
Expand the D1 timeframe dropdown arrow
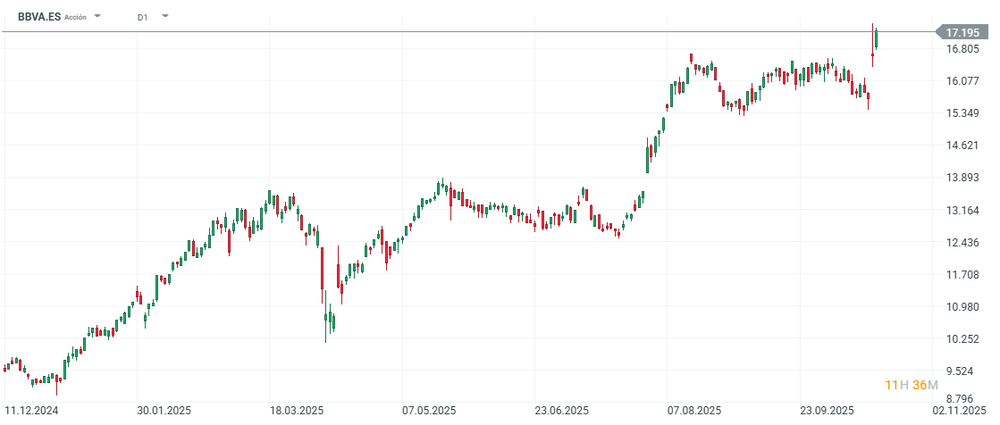coord(164,17)
